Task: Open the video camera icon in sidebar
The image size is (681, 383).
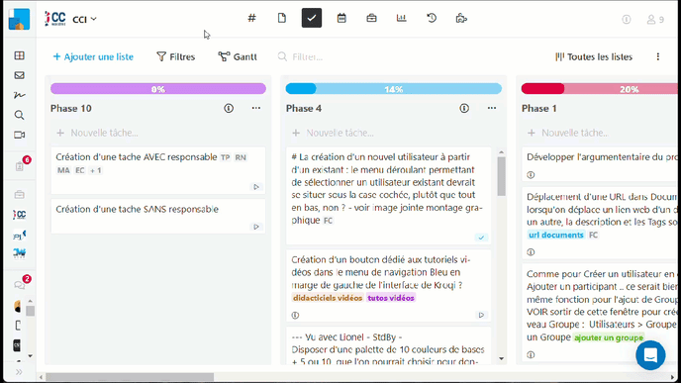Action: tap(19, 135)
